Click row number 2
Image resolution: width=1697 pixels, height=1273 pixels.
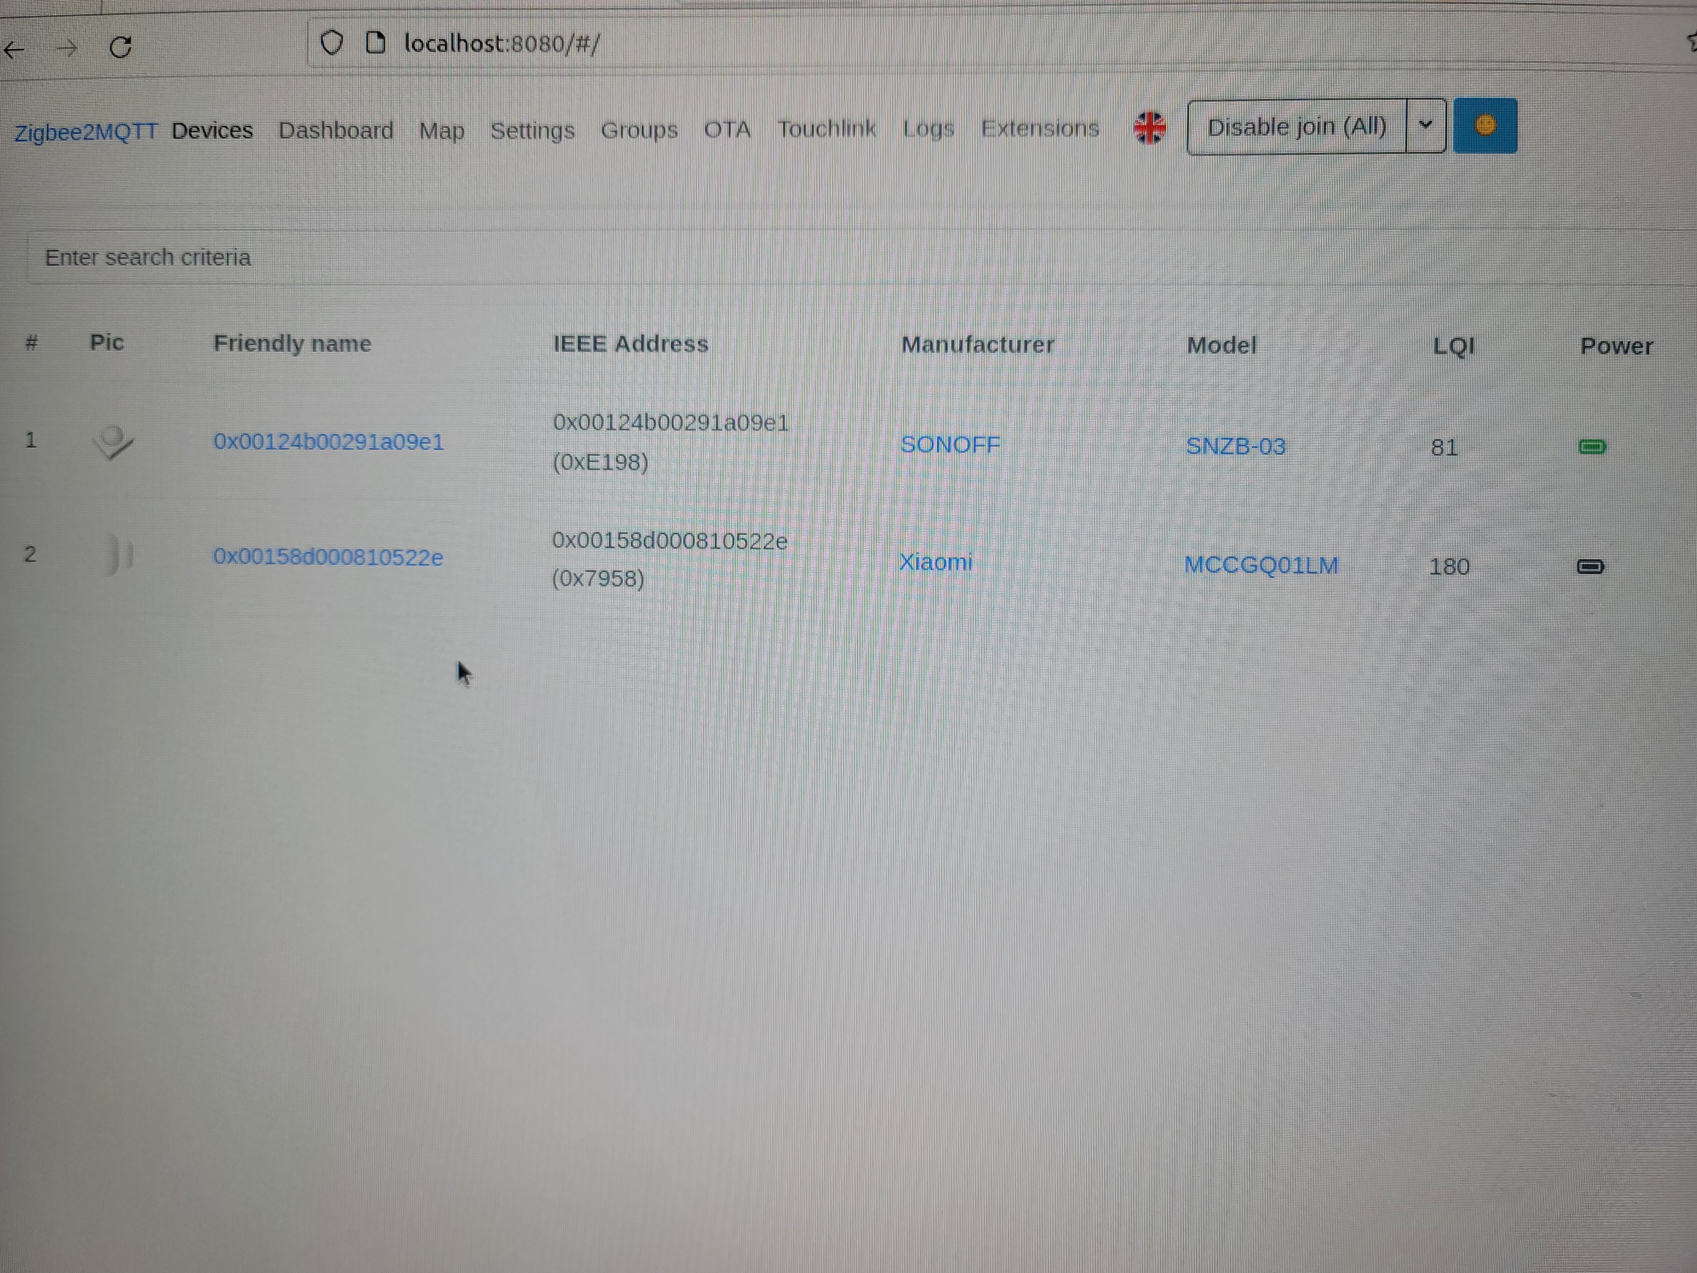pos(30,554)
